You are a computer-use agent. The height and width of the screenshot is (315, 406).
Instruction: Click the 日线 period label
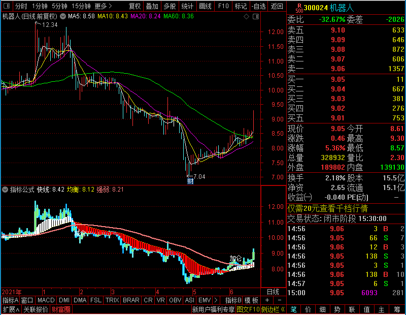coord(273,292)
